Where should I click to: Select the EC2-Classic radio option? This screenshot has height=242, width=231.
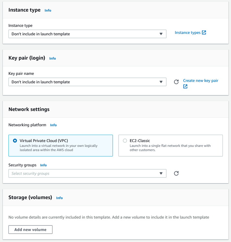click(125, 140)
